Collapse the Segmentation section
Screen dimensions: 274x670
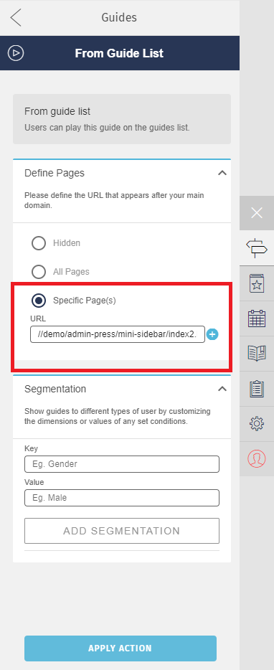(222, 389)
